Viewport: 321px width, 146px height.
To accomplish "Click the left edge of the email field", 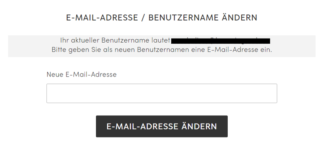I will [x=49, y=93].
